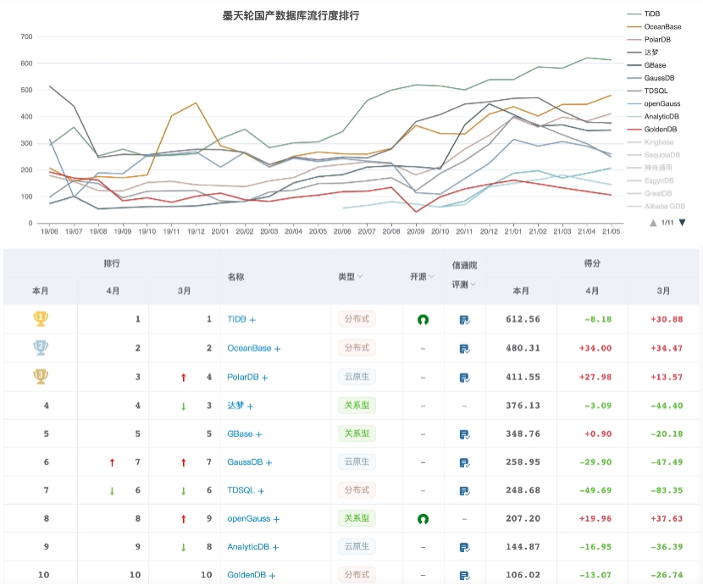Open the GaussDB database link
This screenshot has width=703, height=586.
coord(245,462)
